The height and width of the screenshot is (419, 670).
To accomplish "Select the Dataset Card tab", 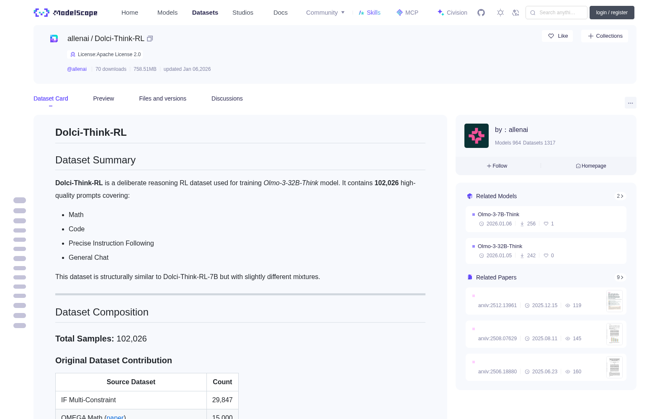I will coord(51,98).
